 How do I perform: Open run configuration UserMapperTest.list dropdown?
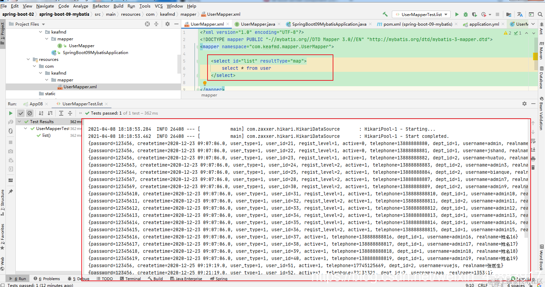[421, 14]
